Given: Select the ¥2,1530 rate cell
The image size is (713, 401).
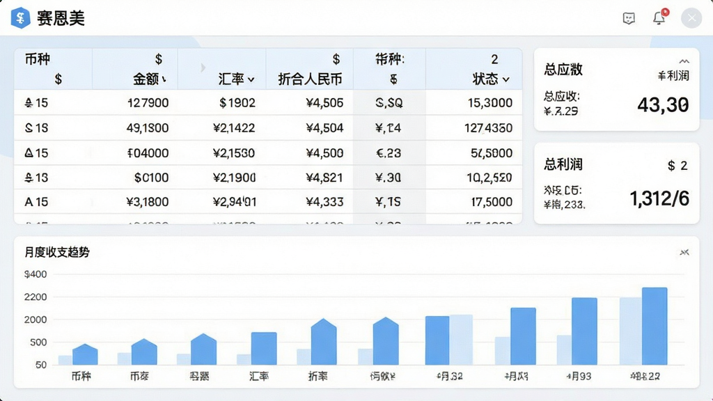Looking at the screenshot, I should click(234, 152).
